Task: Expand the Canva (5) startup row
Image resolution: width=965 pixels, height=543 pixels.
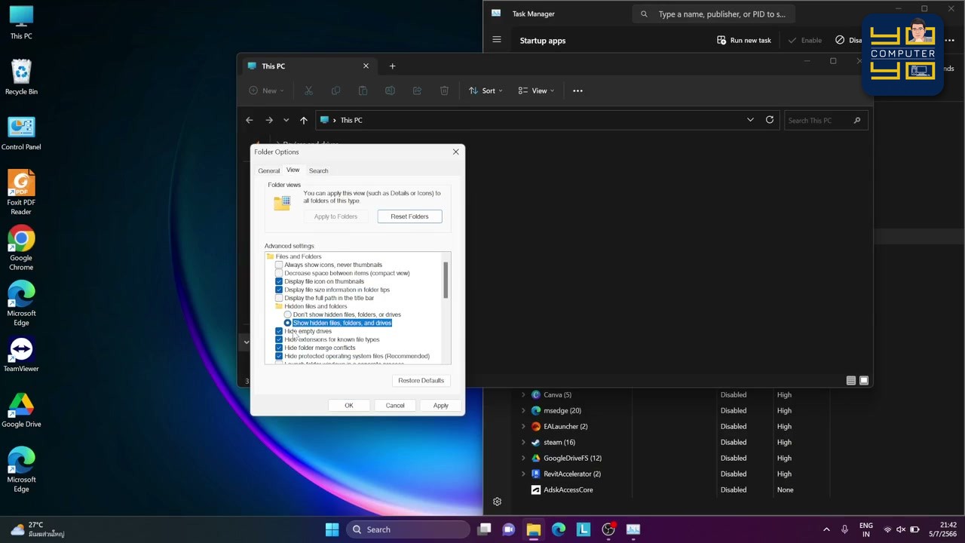Action: point(523,394)
